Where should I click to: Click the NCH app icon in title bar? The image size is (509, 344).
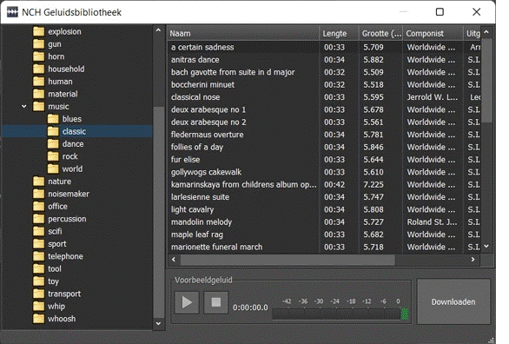click(12, 12)
